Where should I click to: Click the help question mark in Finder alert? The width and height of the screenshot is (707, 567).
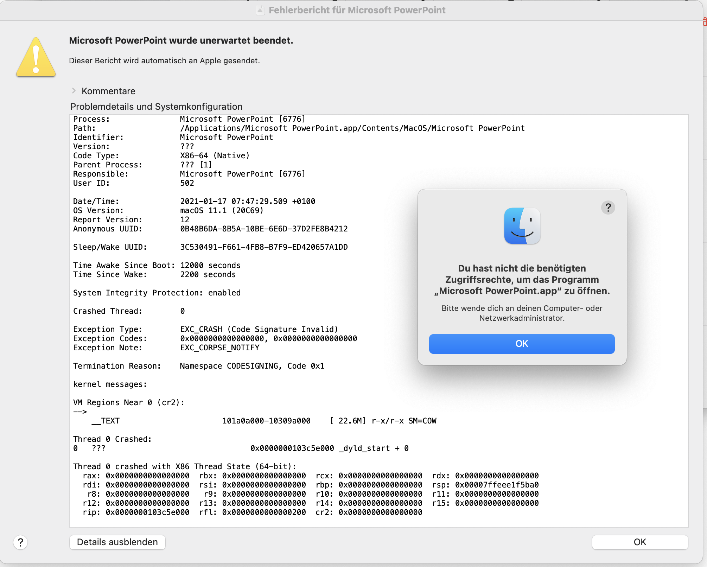tap(608, 208)
